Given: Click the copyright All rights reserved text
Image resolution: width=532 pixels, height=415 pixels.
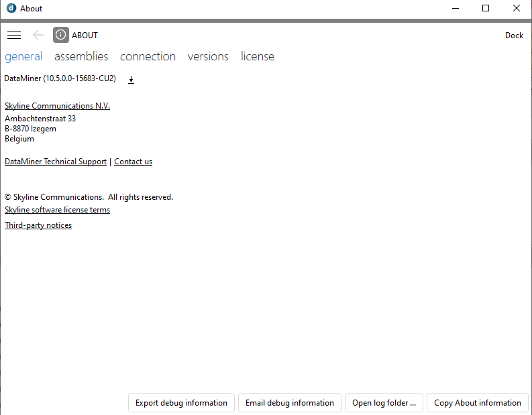Looking at the screenshot, I should pyautogui.click(x=89, y=197).
